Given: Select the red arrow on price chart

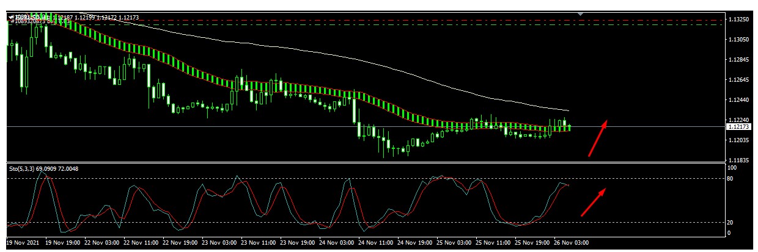Looking at the screenshot, I should [x=597, y=138].
